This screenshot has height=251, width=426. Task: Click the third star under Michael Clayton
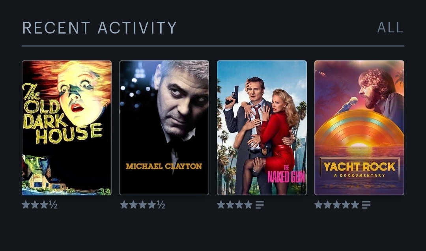tap(143, 205)
